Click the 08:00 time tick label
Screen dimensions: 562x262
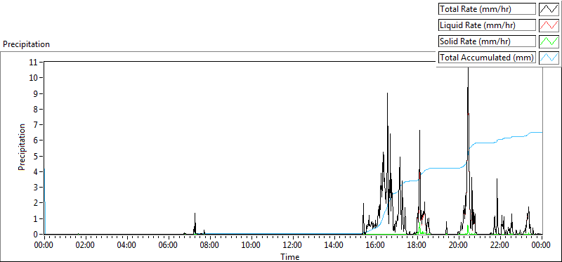tap(210, 245)
